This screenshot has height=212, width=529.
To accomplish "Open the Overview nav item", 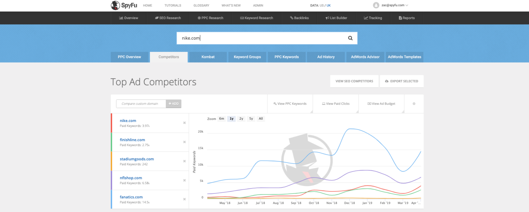I will [x=129, y=18].
